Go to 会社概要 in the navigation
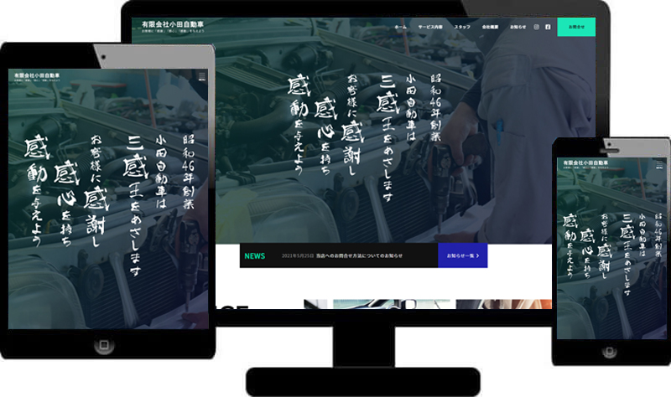The width and height of the screenshot is (671, 397). coord(490,27)
